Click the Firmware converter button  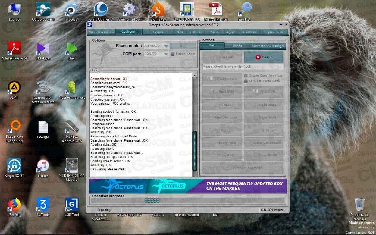coord(243,168)
